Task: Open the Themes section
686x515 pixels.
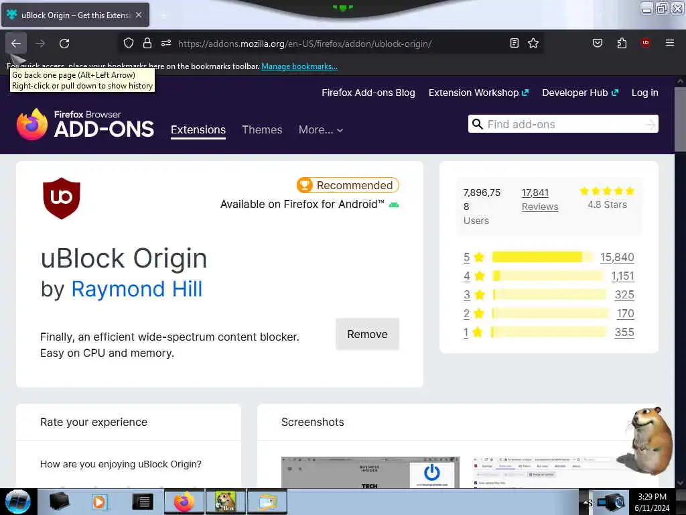Action: click(x=262, y=130)
